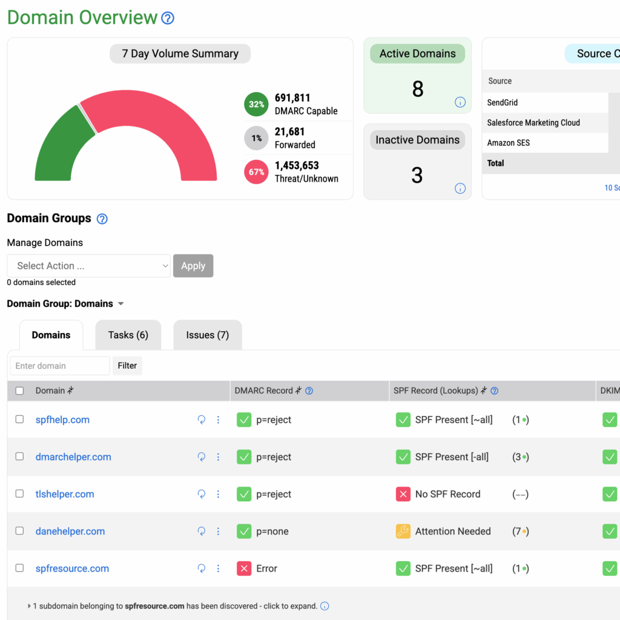Click the Apply button

click(x=193, y=266)
